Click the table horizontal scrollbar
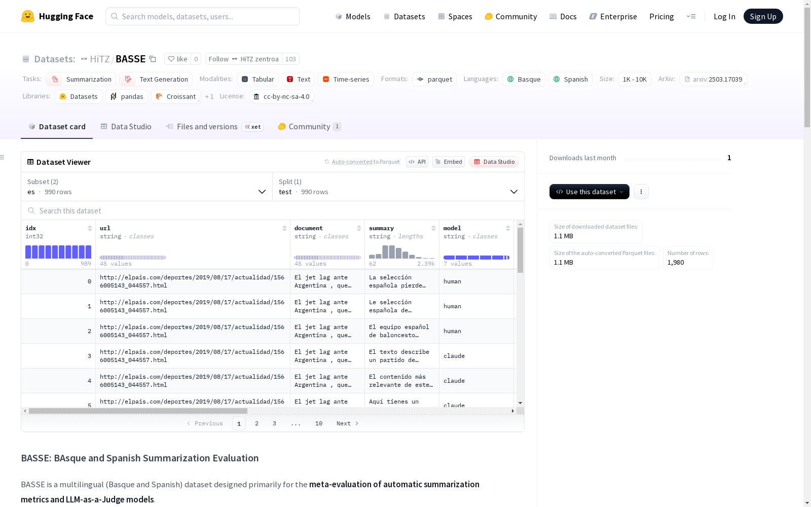The image size is (811, 507). click(x=138, y=411)
